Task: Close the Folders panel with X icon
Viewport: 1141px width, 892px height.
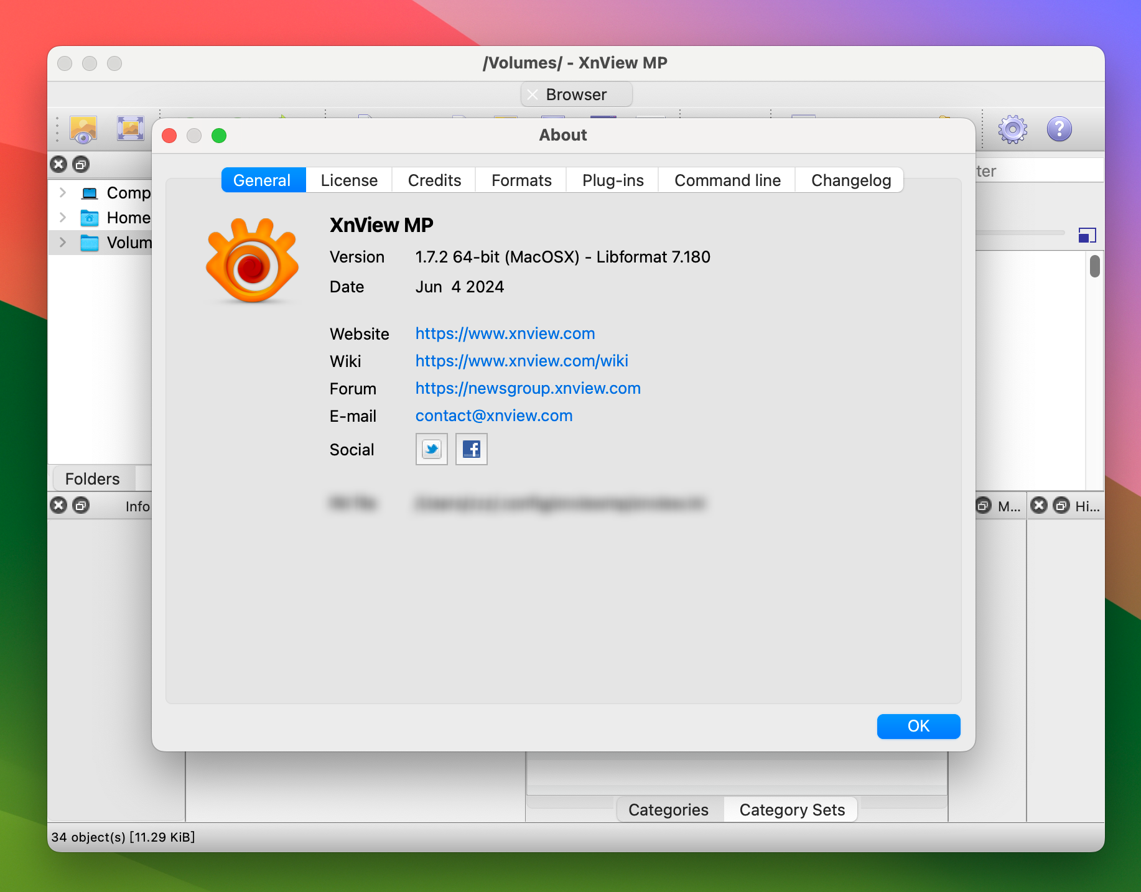Action: coord(58,164)
